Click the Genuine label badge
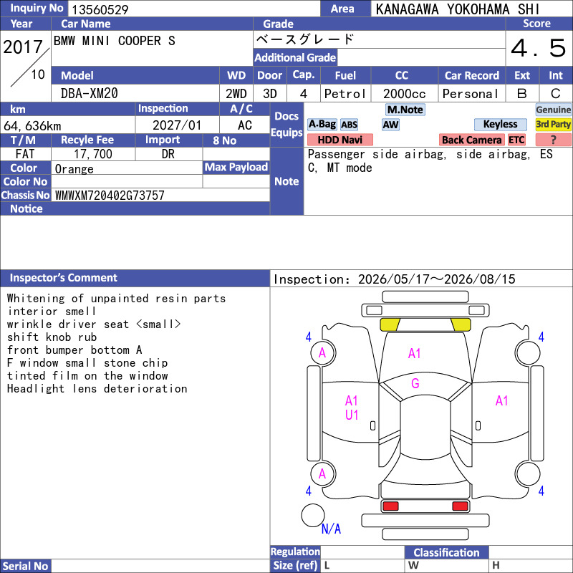 553,110
